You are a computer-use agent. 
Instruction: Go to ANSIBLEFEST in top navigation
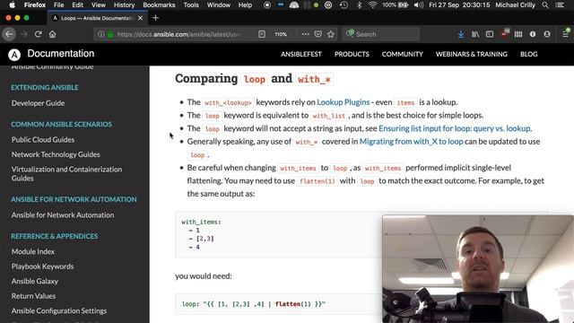coord(301,54)
